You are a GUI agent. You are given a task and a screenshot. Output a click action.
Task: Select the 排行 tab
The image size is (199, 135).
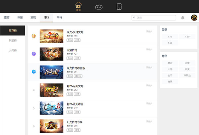pyautogui.click(x=46, y=18)
